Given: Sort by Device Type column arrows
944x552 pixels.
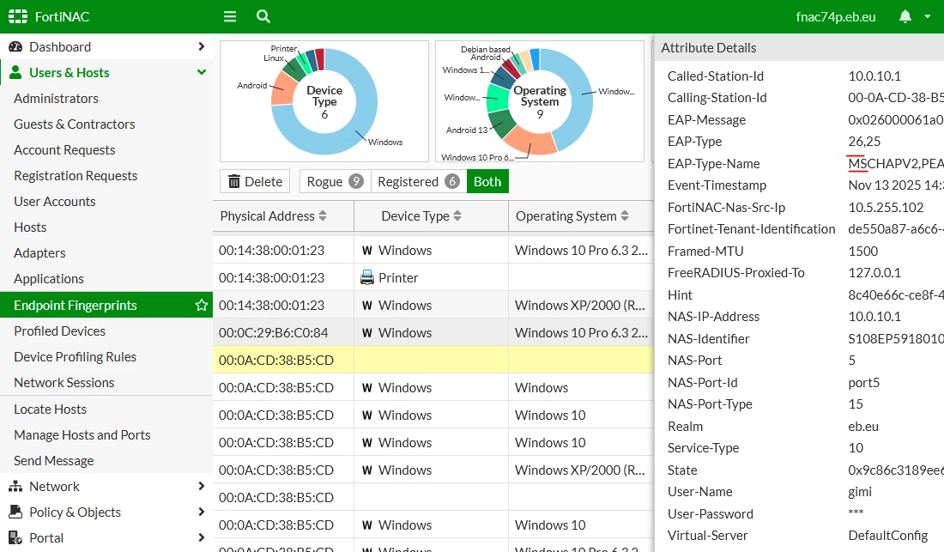Looking at the screenshot, I should [x=457, y=215].
